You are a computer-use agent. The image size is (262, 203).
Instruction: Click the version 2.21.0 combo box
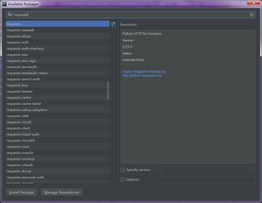coord(205,170)
